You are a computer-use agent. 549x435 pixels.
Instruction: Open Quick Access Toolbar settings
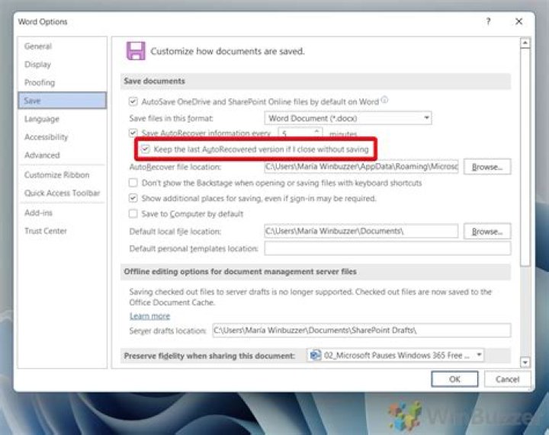pyautogui.click(x=63, y=193)
